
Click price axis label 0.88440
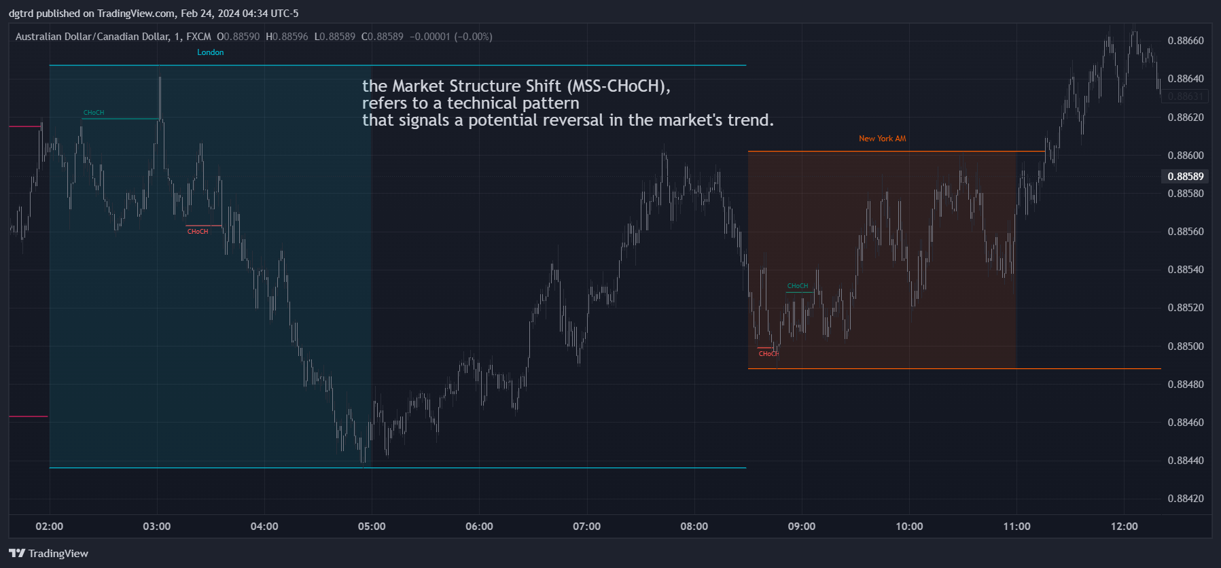point(1186,461)
